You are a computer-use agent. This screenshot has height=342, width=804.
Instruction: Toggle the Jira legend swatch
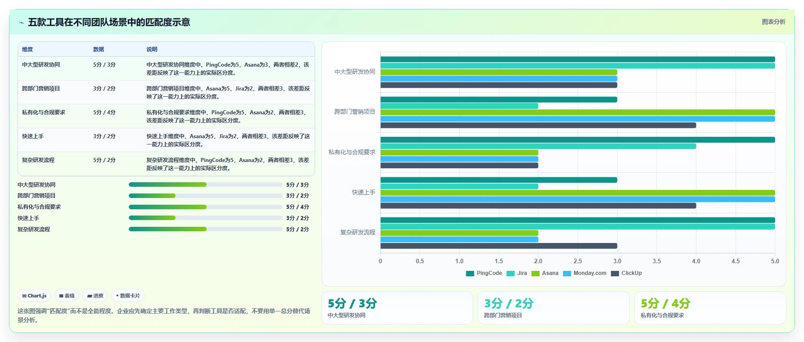click(510, 273)
